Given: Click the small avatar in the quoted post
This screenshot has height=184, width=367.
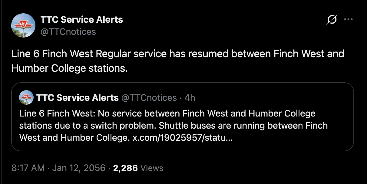Looking at the screenshot, I should [26, 97].
